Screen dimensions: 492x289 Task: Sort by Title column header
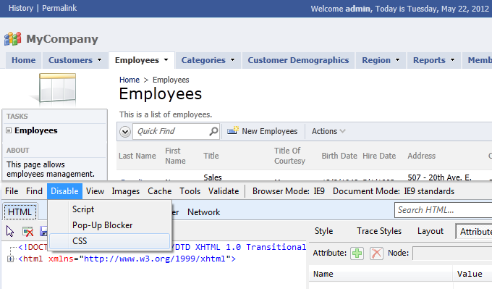pos(211,156)
